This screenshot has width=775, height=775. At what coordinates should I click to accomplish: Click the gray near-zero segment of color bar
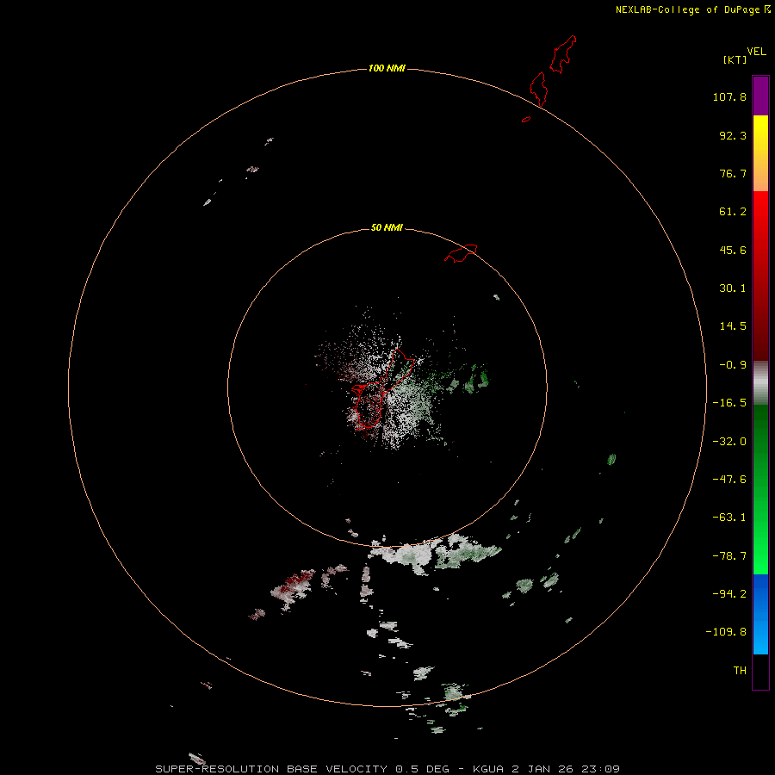(x=760, y=383)
